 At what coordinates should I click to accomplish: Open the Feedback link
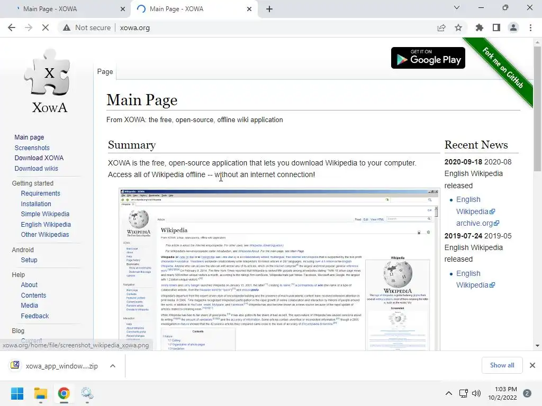pos(34,316)
